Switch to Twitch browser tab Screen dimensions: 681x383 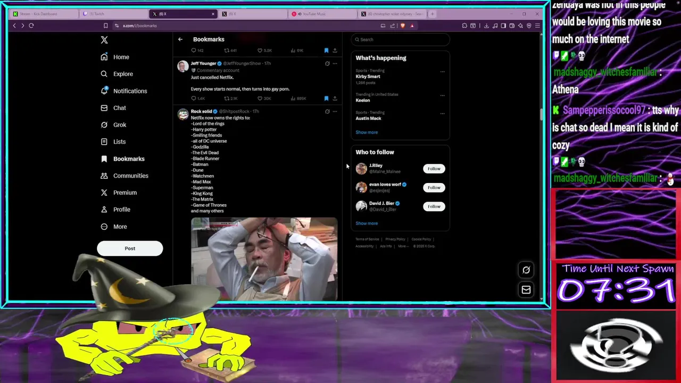pos(114,14)
